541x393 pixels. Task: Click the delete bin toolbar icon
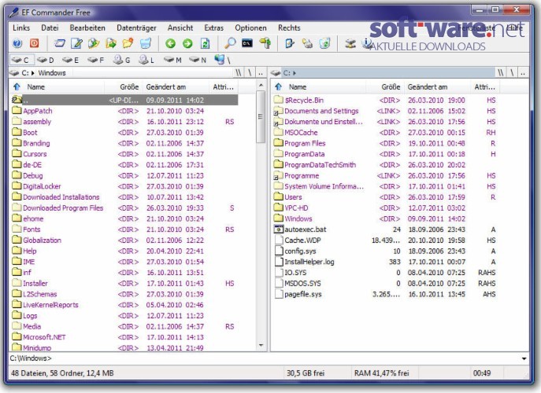[146, 43]
